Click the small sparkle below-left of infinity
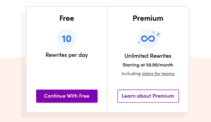Image resolution: width=211 pixels, height=122 pixels. click(139, 43)
